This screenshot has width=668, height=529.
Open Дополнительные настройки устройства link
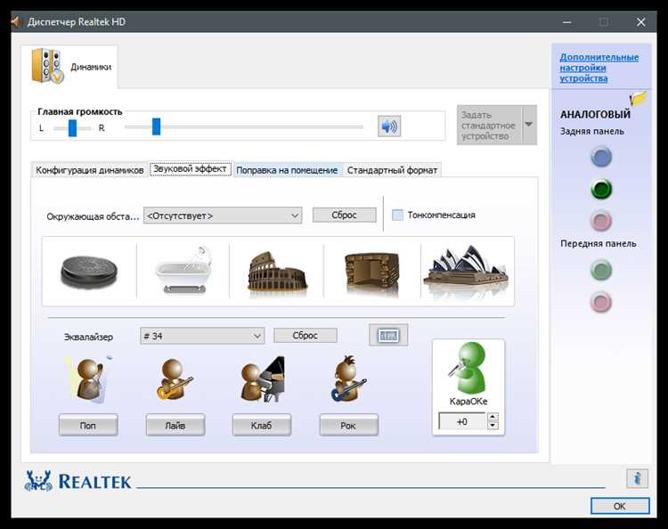pyautogui.click(x=599, y=68)
